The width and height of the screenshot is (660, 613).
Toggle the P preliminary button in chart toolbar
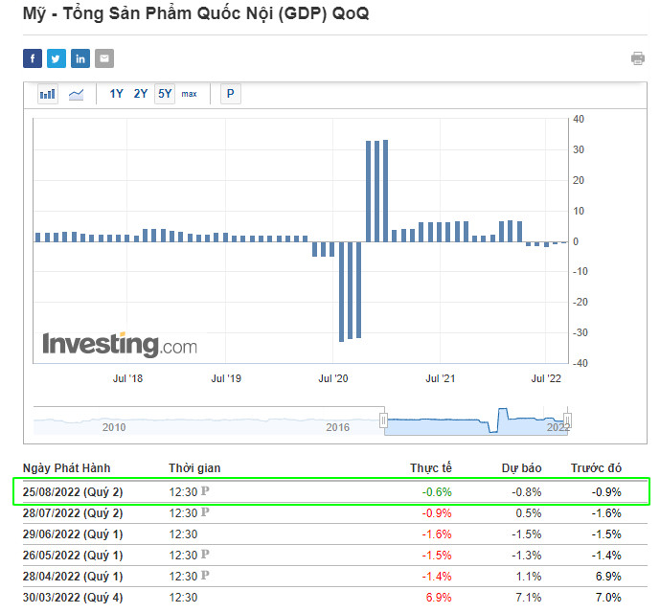point(231,94)
